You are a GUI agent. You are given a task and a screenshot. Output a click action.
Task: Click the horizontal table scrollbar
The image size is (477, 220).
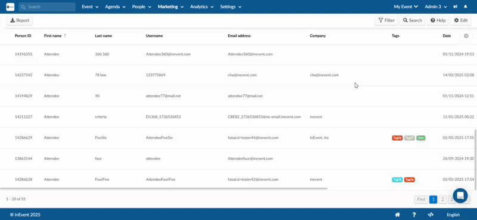point(163,188)
